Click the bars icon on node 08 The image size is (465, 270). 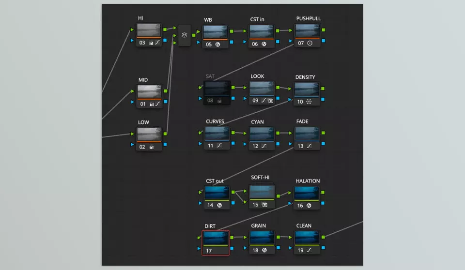coord(219,101)
